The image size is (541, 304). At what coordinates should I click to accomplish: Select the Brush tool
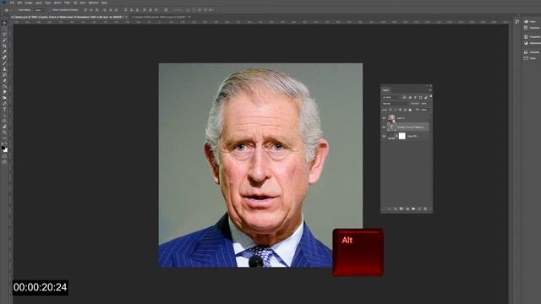tap(4, 63)
